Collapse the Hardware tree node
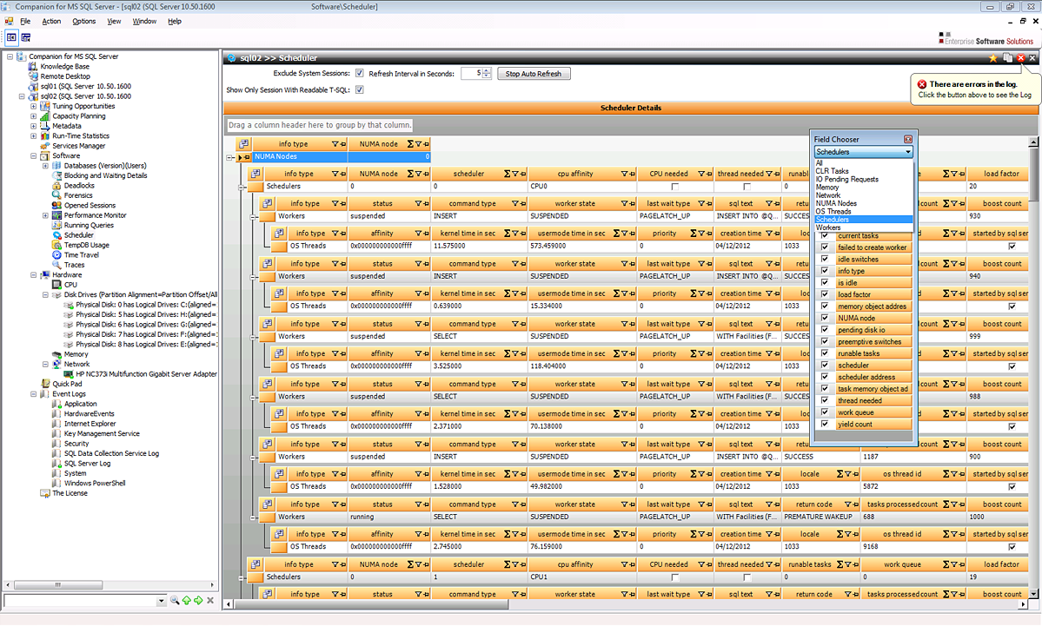Viewport: 1042px width, 626px height. coord(33,275)
